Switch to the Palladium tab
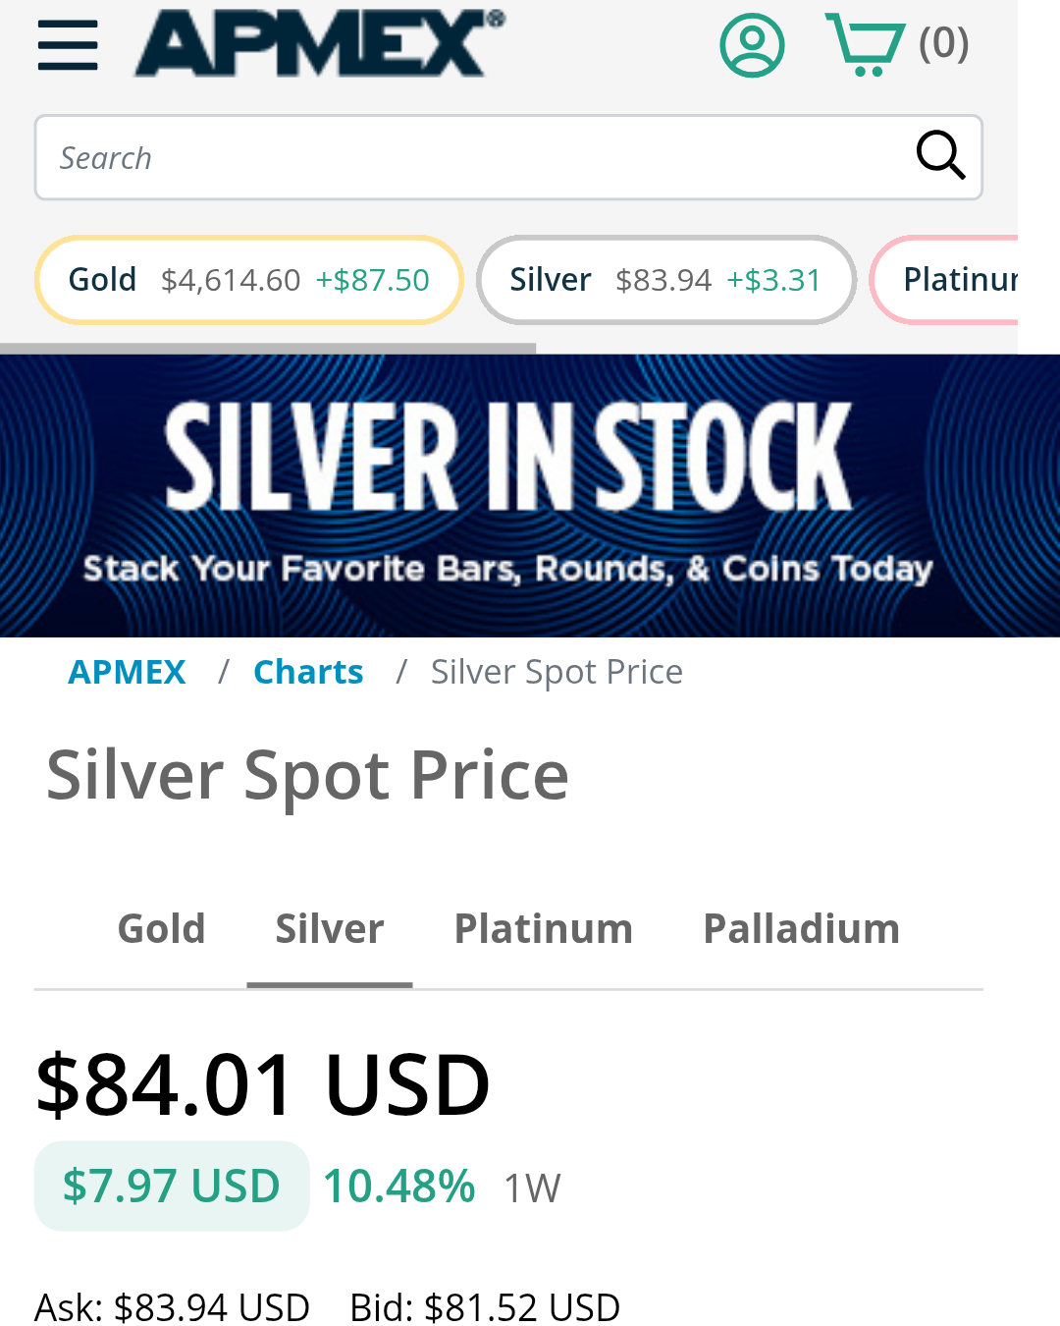This screenshot has width=1060, height=1326. pyautogui.click(x=801, y=929)
